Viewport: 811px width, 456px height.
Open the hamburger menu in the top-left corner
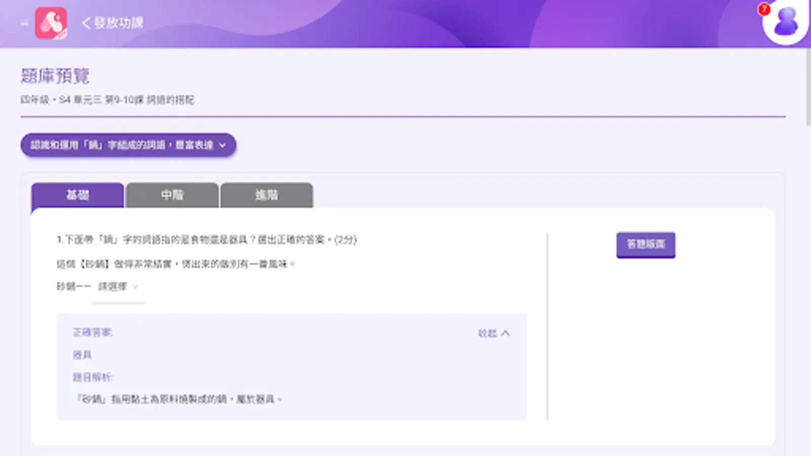tap(23, 23)
